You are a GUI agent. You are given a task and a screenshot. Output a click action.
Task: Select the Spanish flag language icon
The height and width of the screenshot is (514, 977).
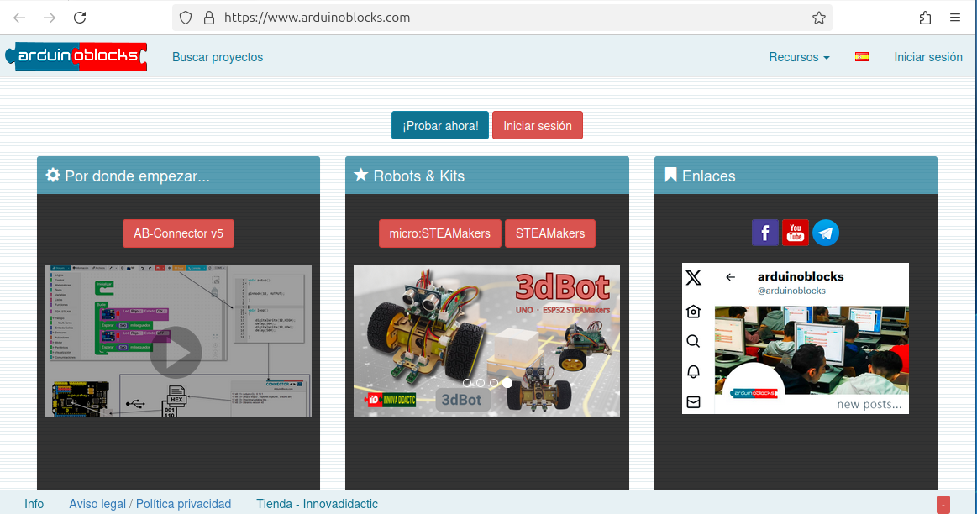click(x=862, y=57)
